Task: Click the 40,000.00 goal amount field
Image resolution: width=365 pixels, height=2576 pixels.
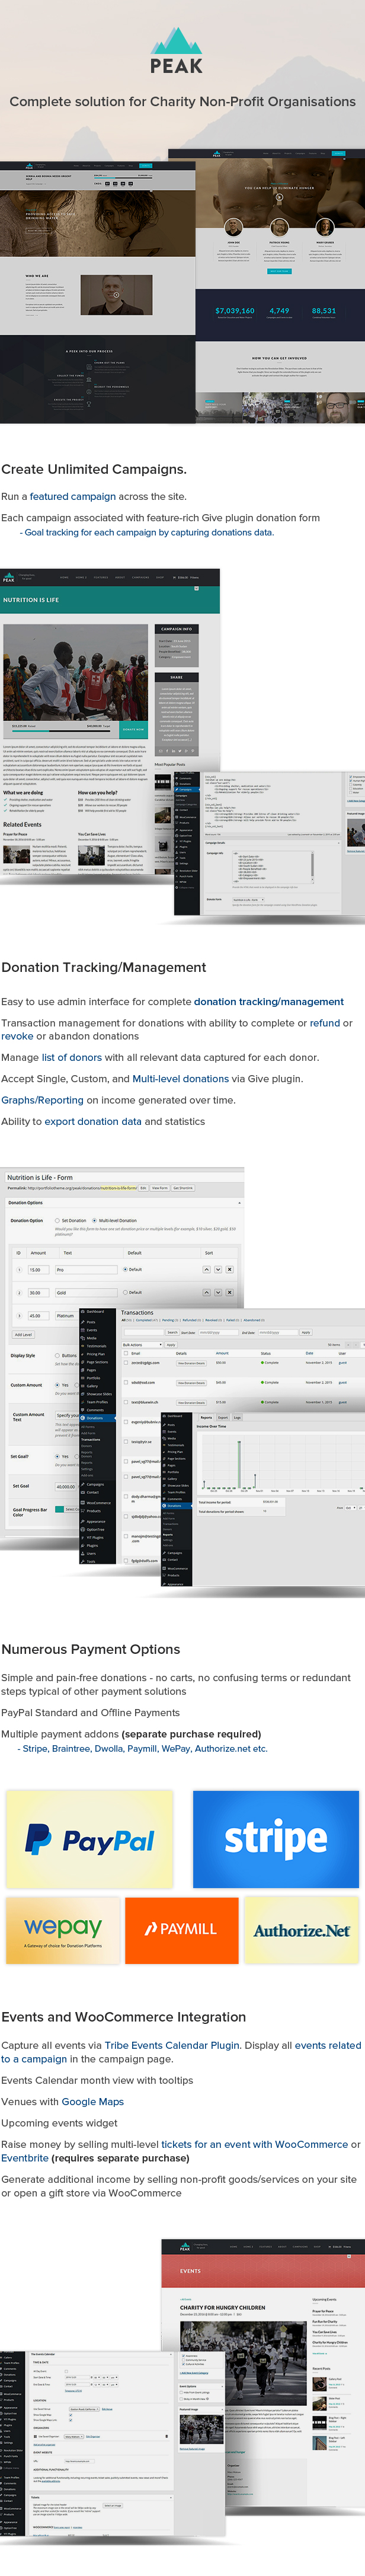Action: 66,1487
